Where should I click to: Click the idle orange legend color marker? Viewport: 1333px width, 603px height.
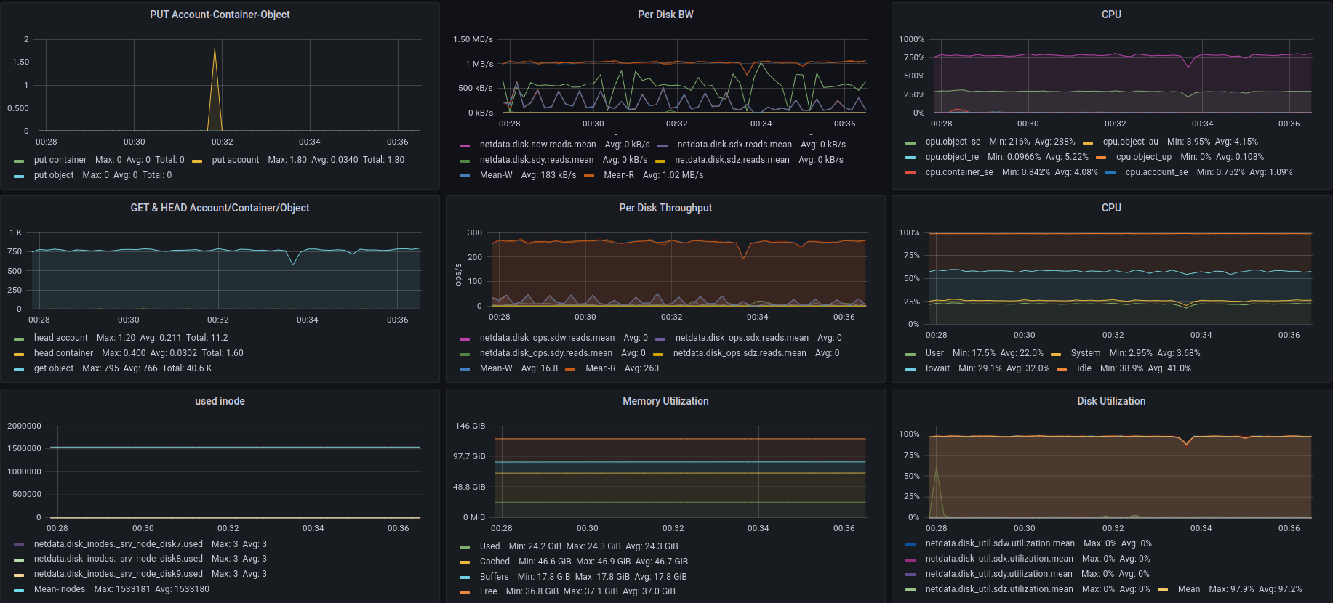[1062, 369]
